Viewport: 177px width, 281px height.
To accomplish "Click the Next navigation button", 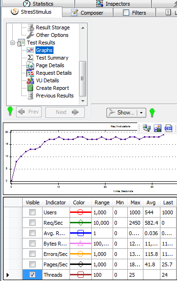I will coord(65,112).
